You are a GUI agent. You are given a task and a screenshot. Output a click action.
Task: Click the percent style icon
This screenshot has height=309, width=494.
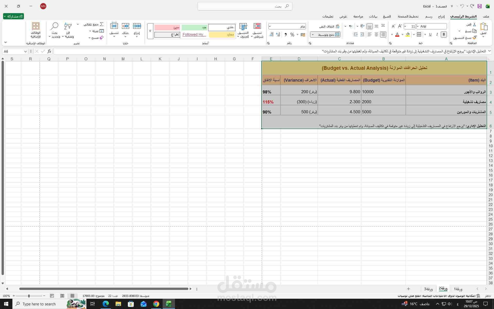(292, 35)
